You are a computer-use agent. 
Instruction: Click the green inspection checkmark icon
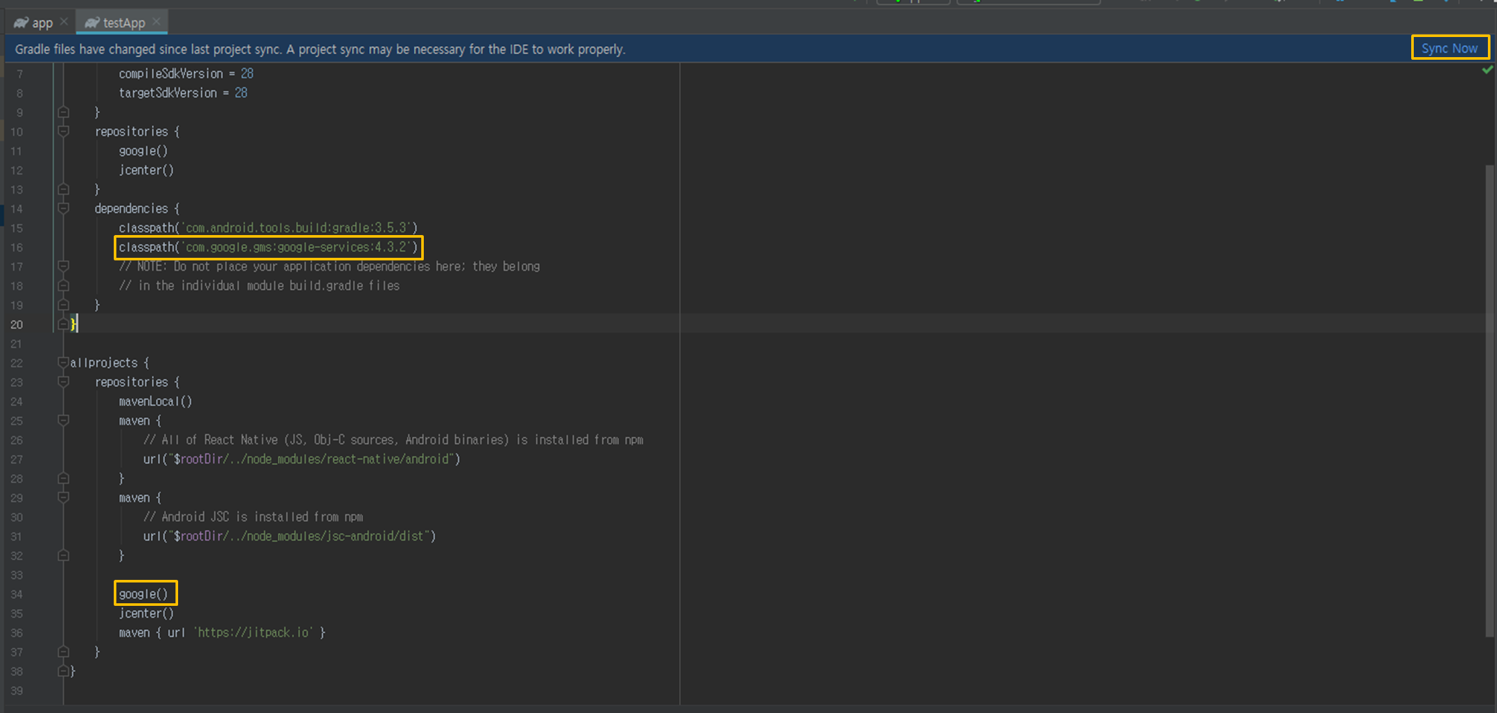(x=1487, y=70)
